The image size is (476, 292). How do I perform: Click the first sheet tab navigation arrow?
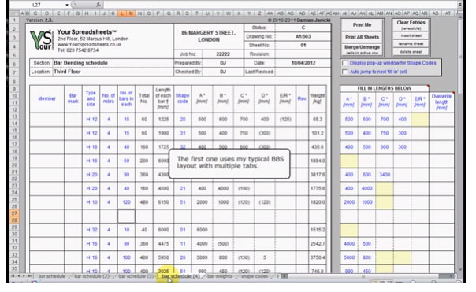coord(13,276)
